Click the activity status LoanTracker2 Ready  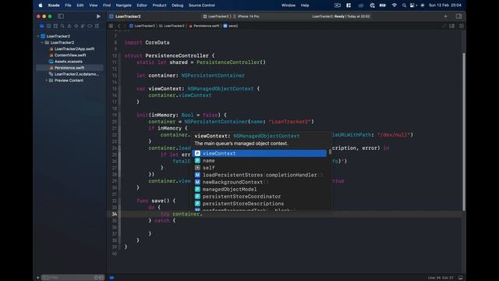point(341,16)
